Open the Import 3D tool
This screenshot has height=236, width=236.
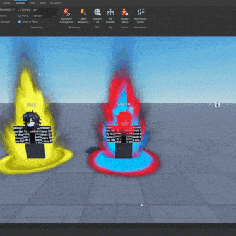[x=97, y=16]
